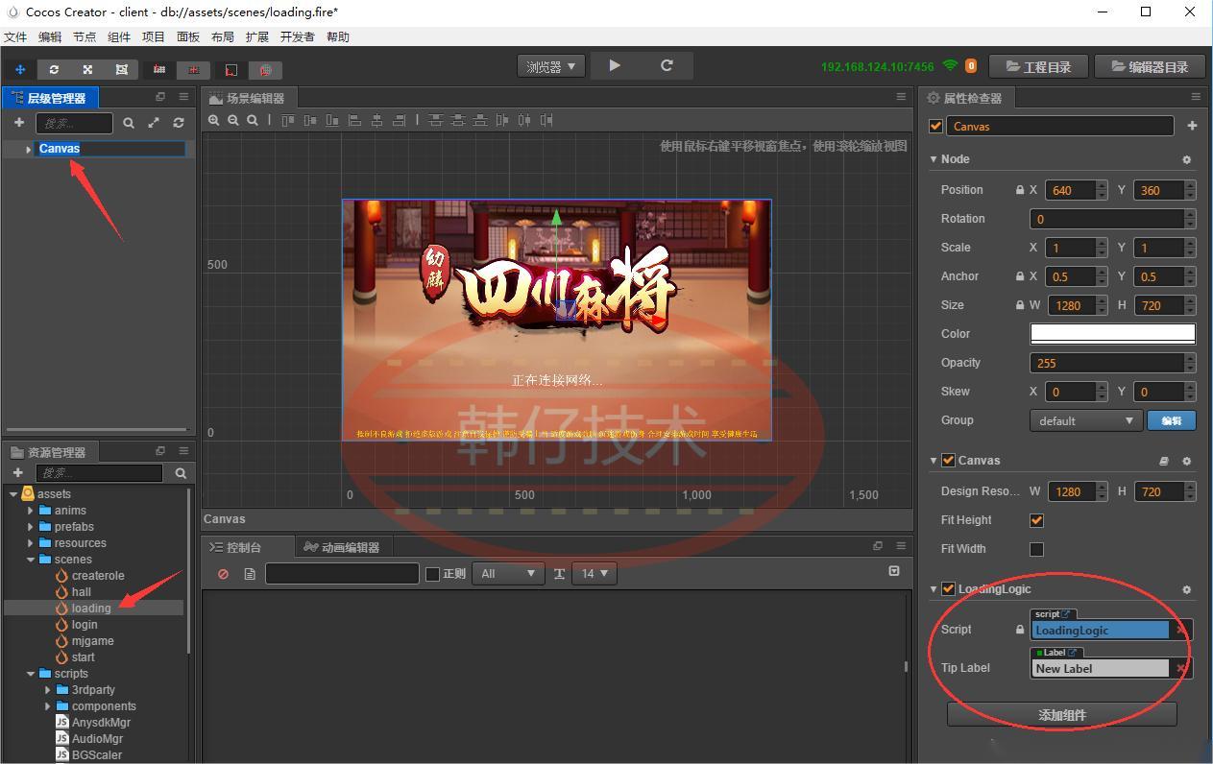
Task: Expand the components folder
Action: click(x=48, y=706)
